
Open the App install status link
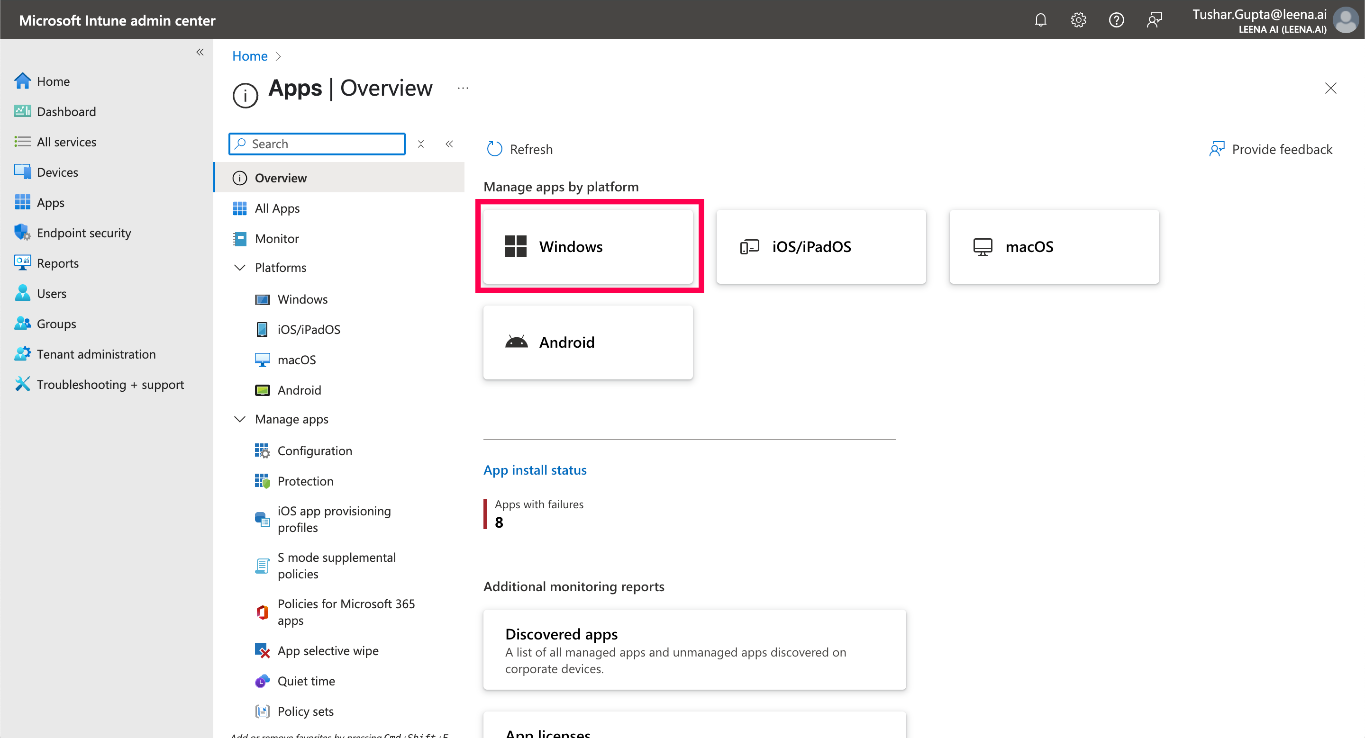pyautogui.click(x=535, y=470)
